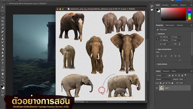The height and width of the screenshot is (109, 193).
Task: Switch to the Libraries tab
Action: tap(180, 25)
